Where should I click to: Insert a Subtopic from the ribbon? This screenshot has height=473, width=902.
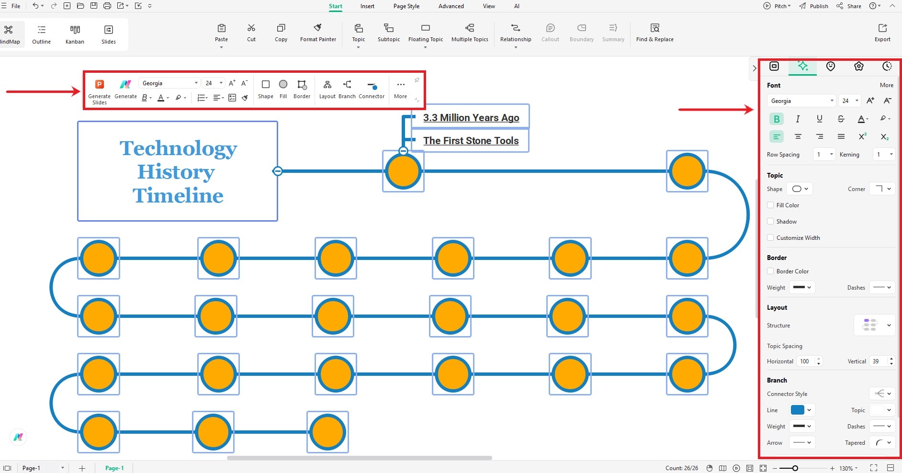pos(389,33)
